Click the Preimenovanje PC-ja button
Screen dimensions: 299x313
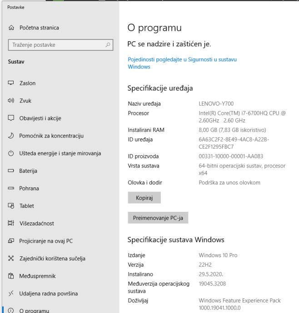158,218
